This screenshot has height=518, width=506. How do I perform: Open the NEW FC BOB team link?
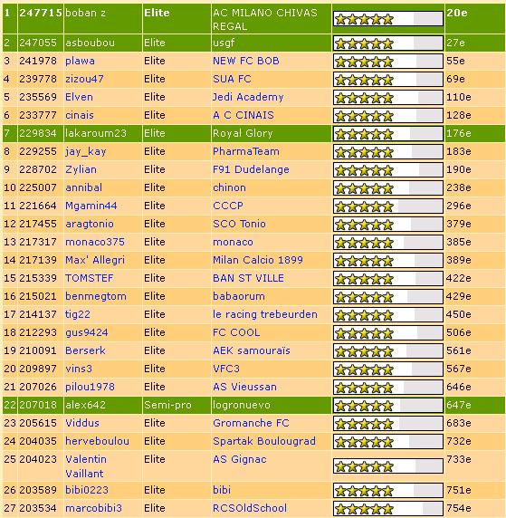pos(246,61)
